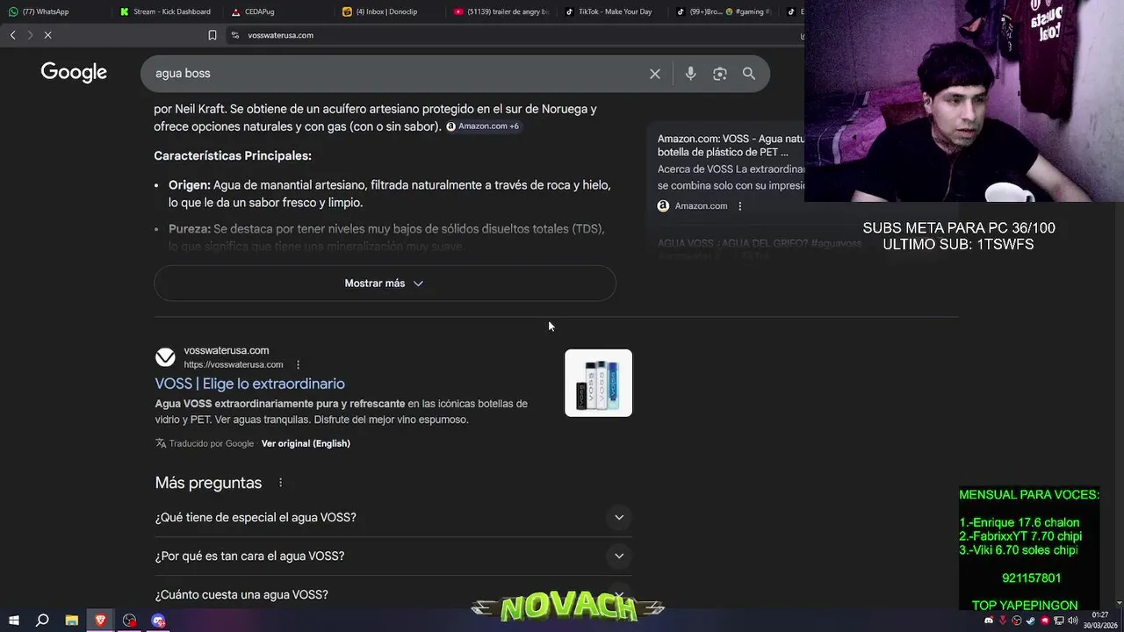Open 'VOSS | Elige lo extraordinario' result
The image size is (1124, 632).
point(250,384)
